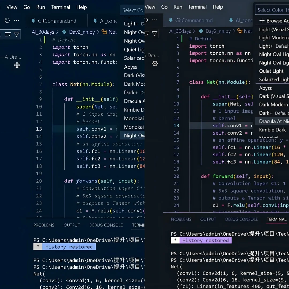
Task: Select Dark+ Default theme in right window
Action: click(x=272, y=113)
